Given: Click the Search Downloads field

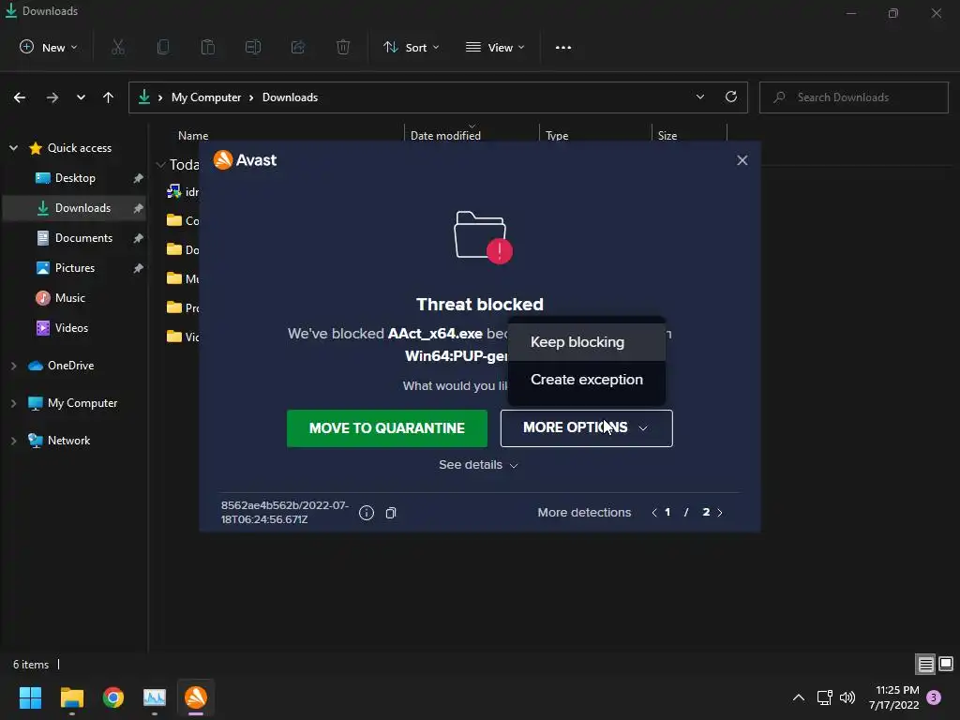Looking at the screenshot, I should click(x=853, y=97).
